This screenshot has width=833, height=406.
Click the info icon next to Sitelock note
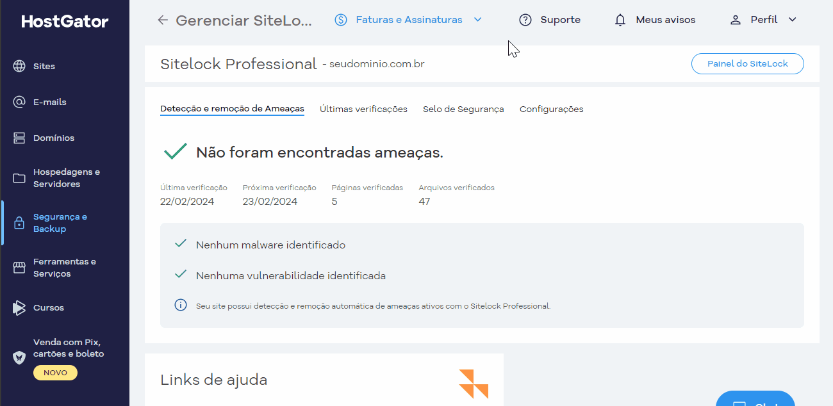pyautogui.click(x=181, y=304)
